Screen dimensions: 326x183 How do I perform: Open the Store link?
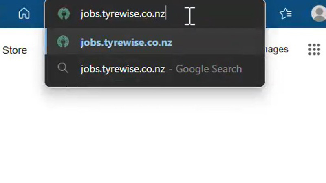coord(15,50)
